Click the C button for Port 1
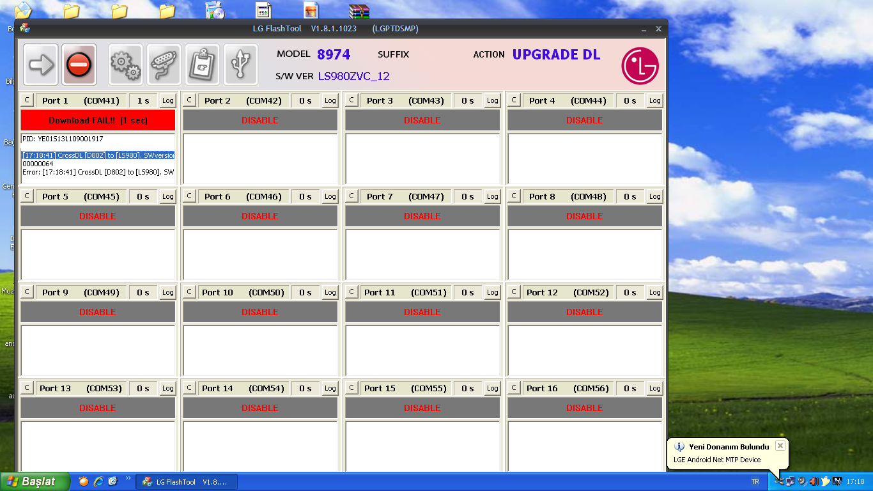Viewport: 873px width, 491px height. (x=27, y=100)
